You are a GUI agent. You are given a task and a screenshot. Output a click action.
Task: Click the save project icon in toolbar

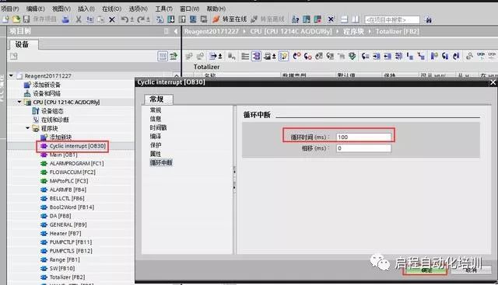[x=26, y=19]
